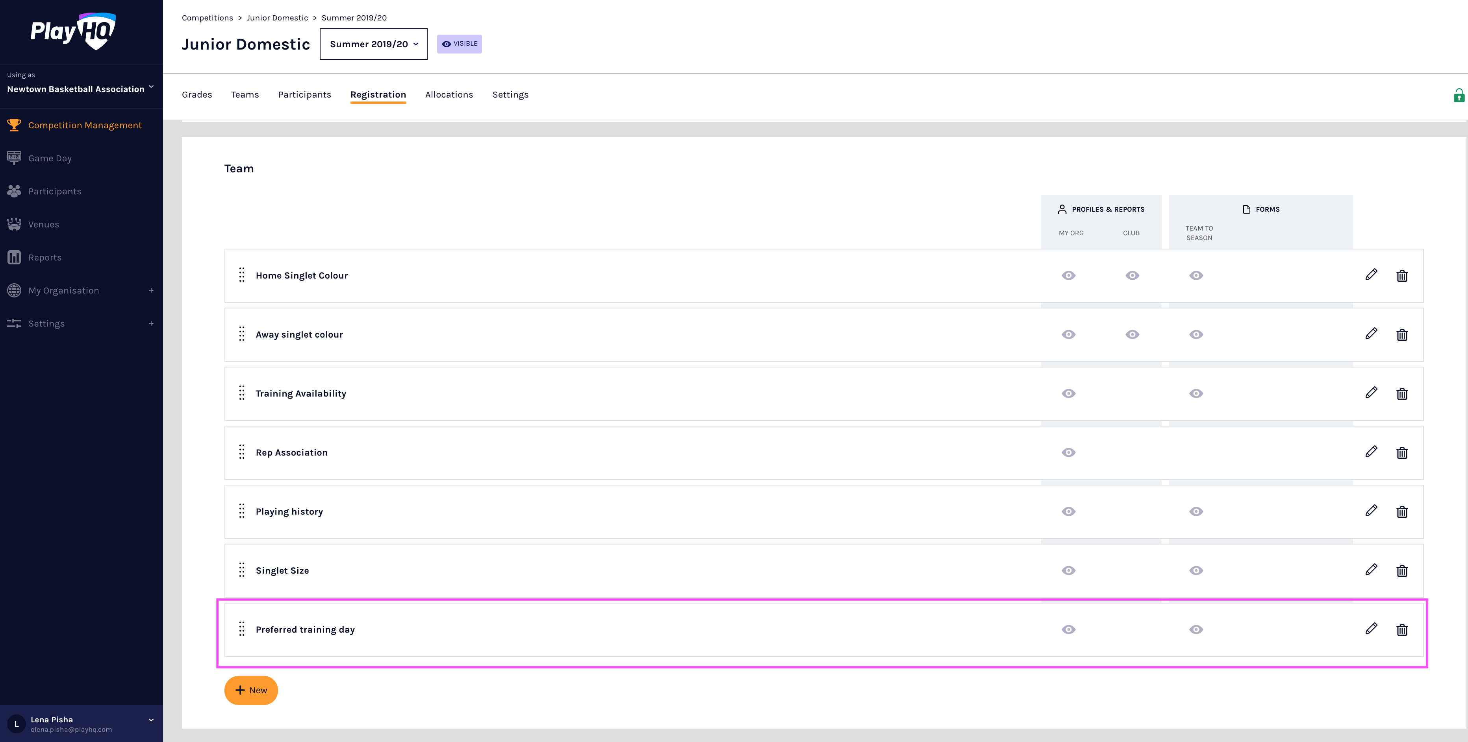Edit the Training Availability field

click(x=1371, y=393)
